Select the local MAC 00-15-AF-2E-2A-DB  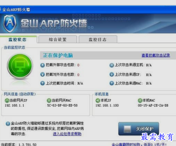pyautogui.click(x=153, y=105)
